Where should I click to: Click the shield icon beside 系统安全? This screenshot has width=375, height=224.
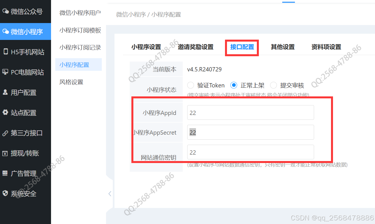(5, 194)
